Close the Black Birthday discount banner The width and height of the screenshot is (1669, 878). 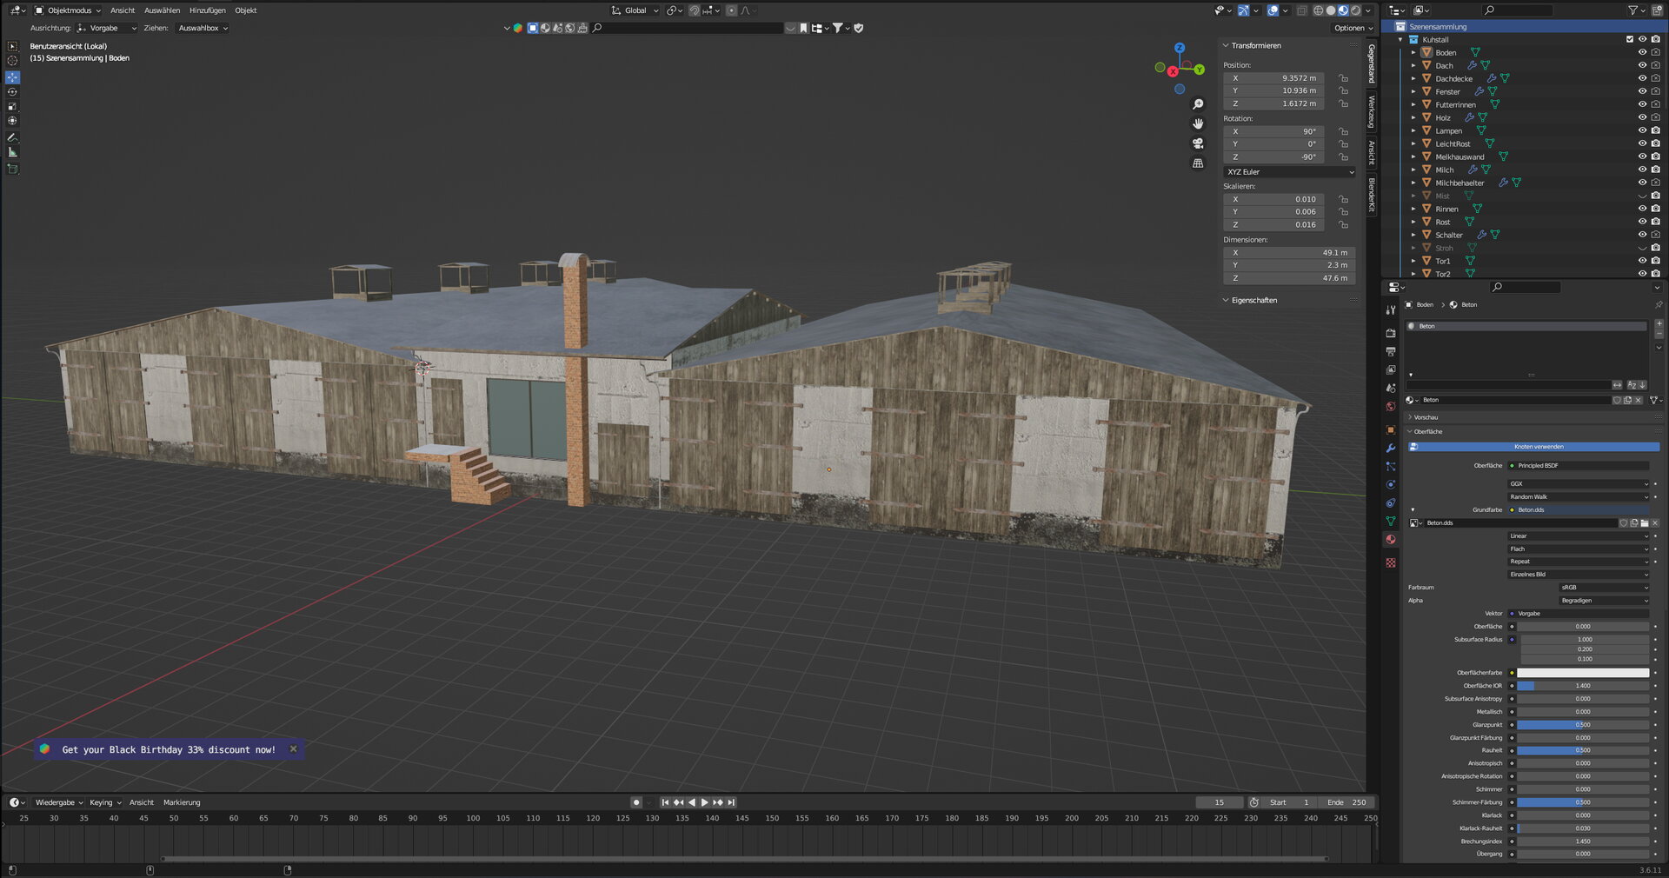click(x=293, y=748)
